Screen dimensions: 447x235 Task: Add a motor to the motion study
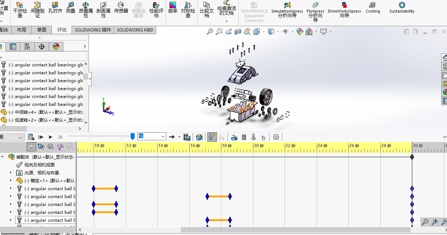pos(234,137)
